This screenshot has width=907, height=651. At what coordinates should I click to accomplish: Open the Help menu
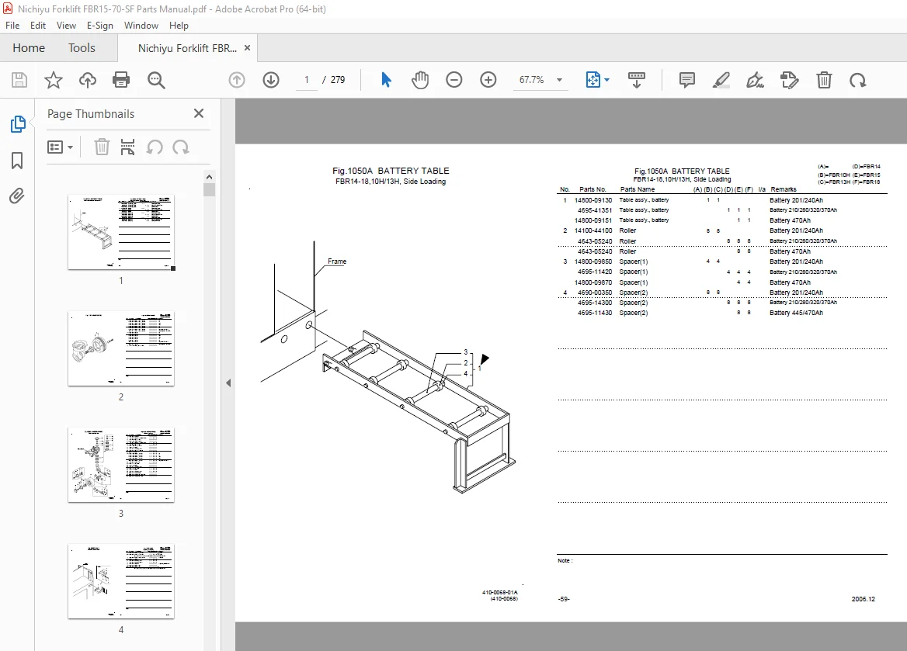pos(179,26)
